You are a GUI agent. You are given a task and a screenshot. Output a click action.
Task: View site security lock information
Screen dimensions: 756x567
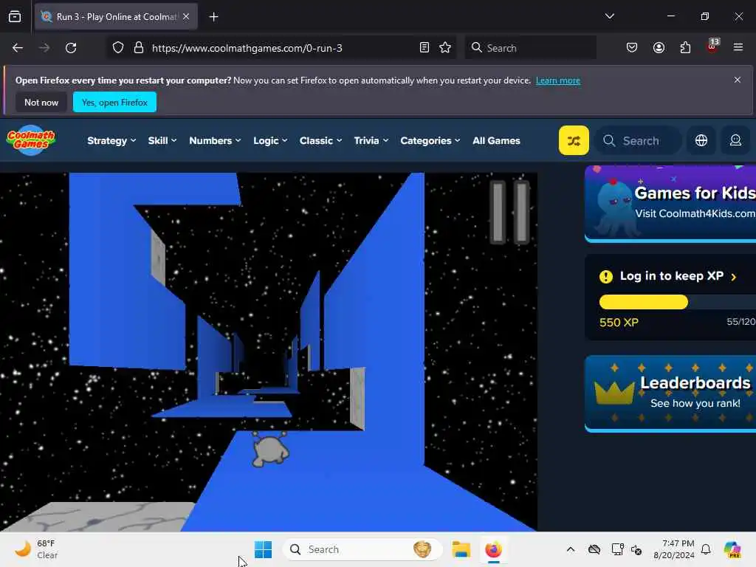click(x=138, y=48)
